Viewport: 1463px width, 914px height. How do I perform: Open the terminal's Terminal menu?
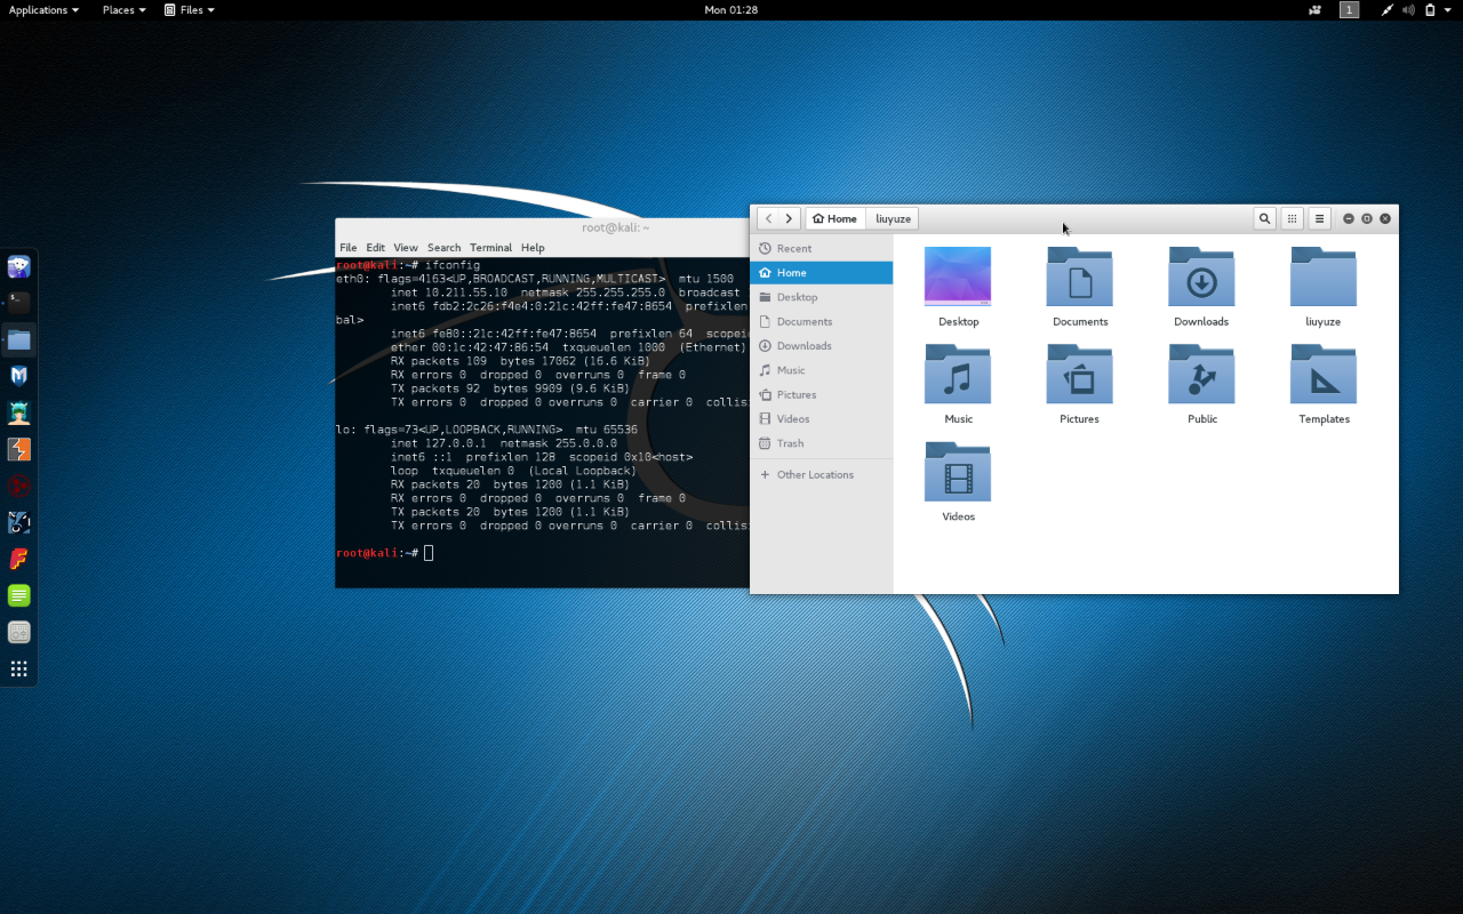490,247
